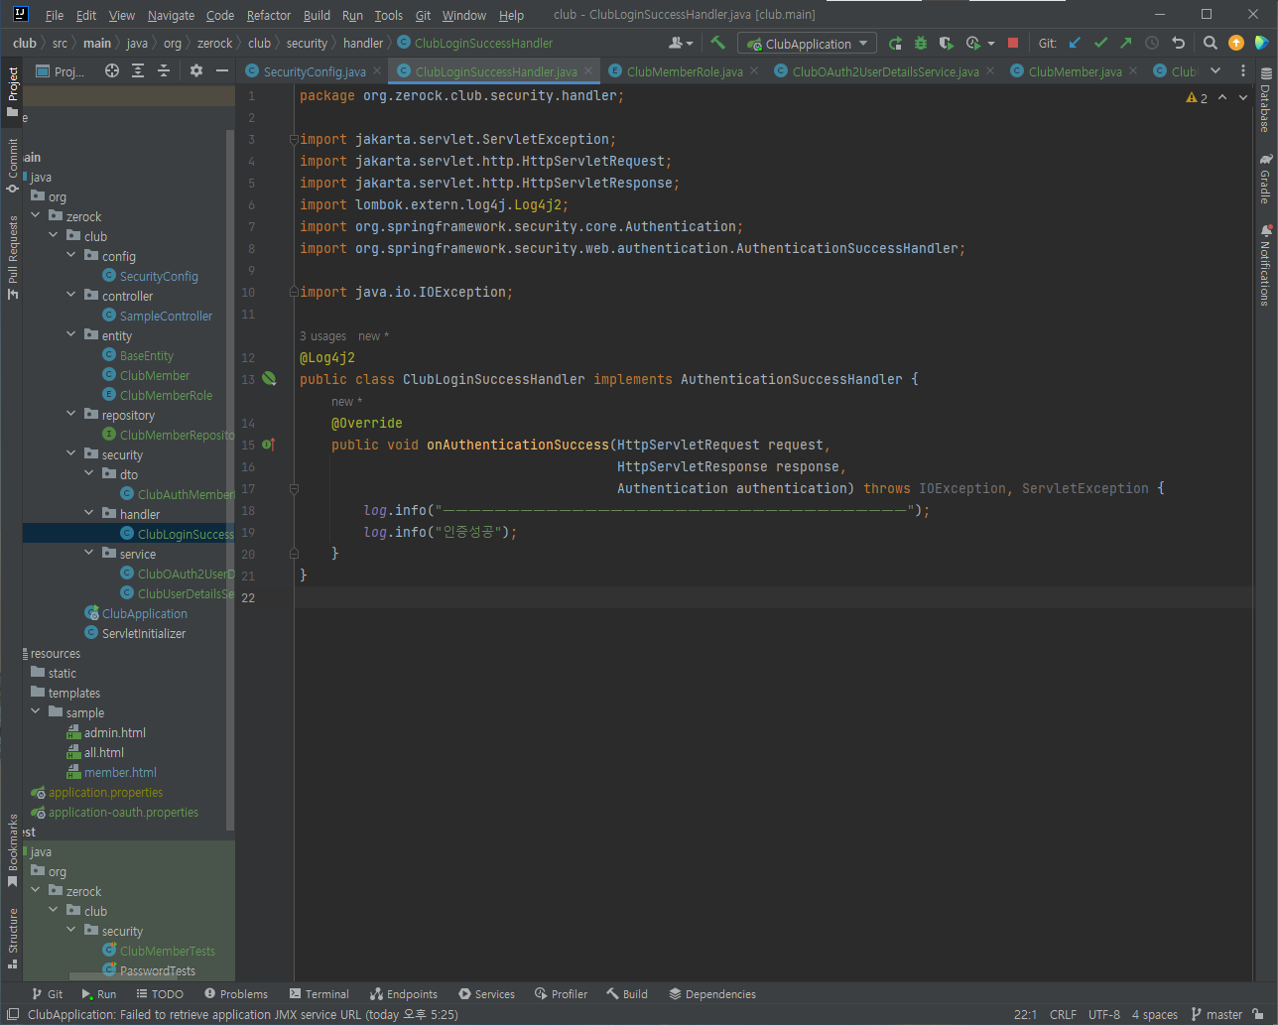Show hidden editor tabs chevron

pyautogui.click(x=1215, y=70)
